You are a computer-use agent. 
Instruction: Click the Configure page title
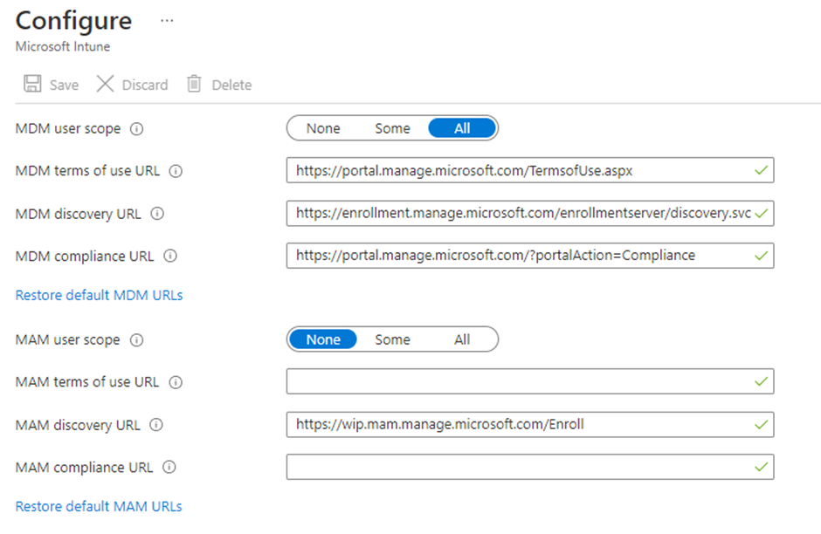point(73,21)
